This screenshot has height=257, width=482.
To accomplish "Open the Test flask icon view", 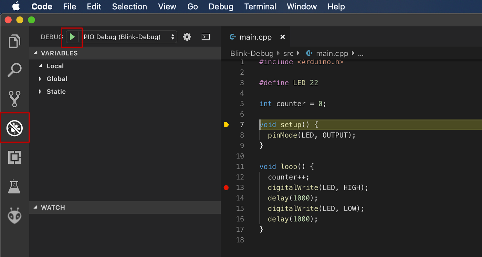I will pos(14,186).
